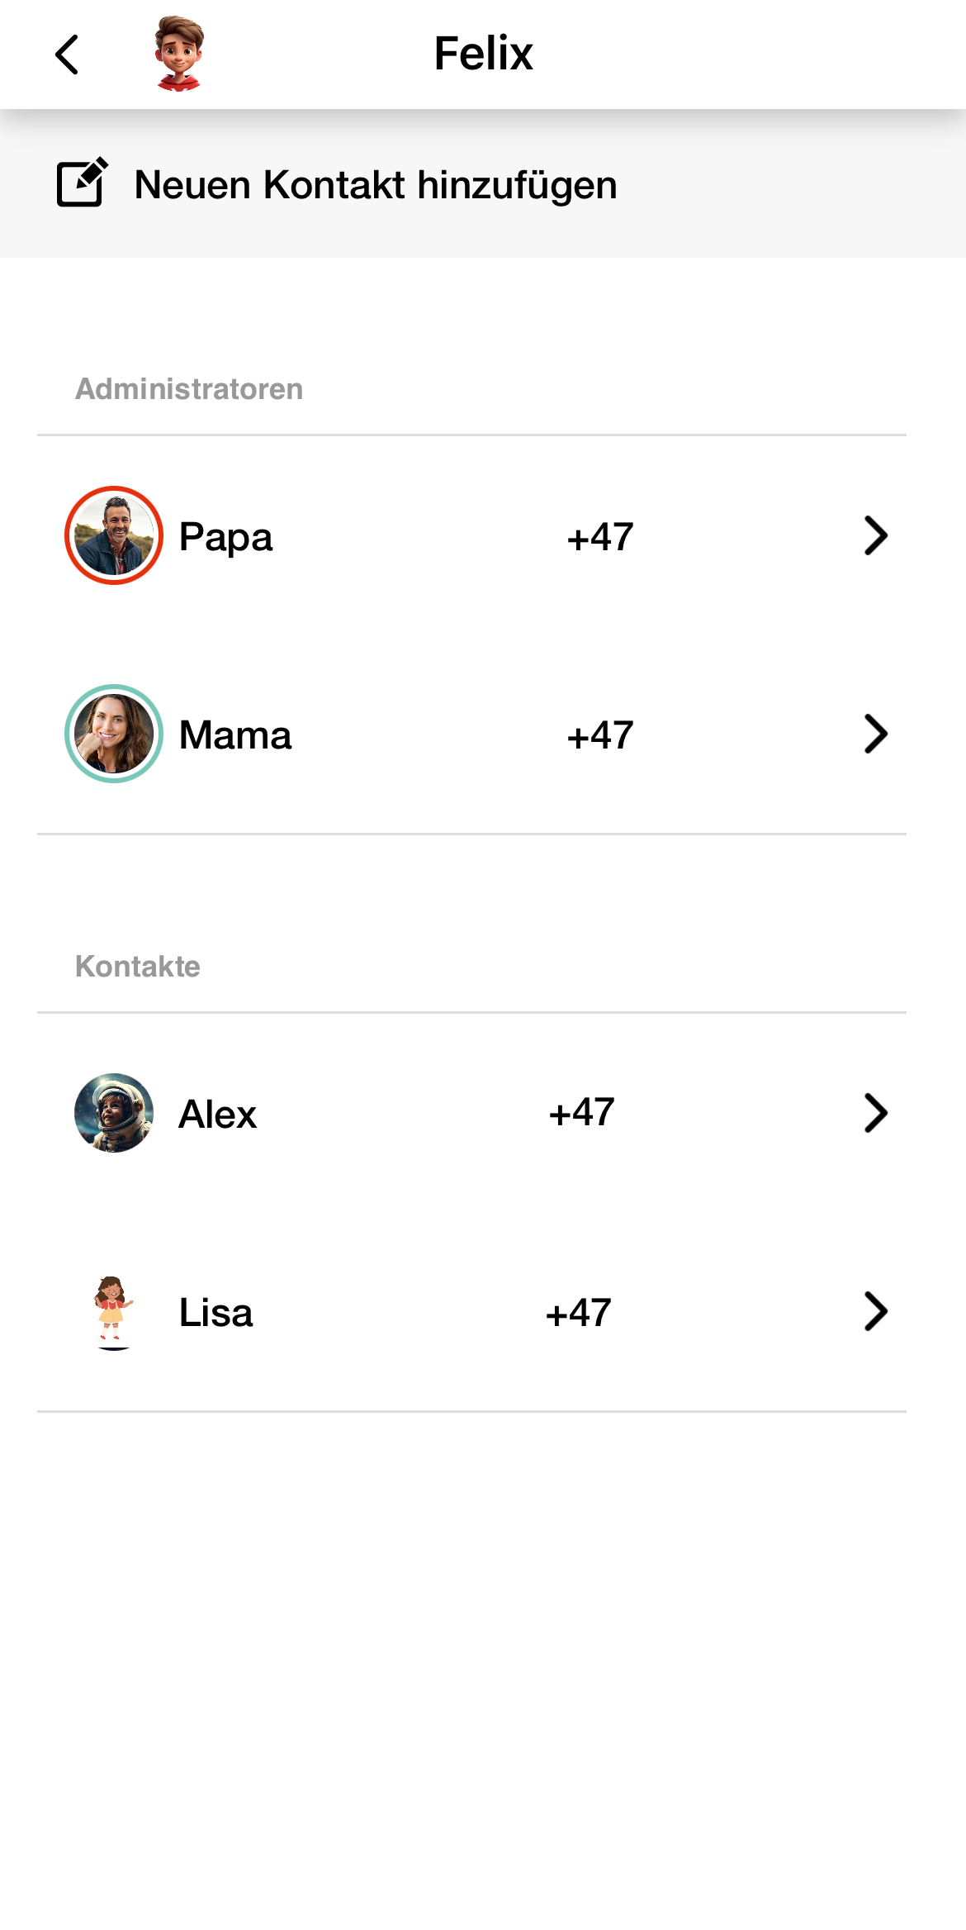This screenshot has width=966, height=1930.
Task: Tap Alex's astronaut avatar
Action: tap(114, 1113)
